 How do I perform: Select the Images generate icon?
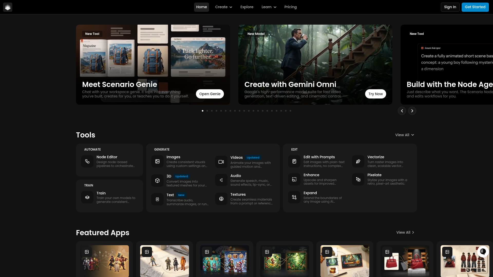coord(157,161)
